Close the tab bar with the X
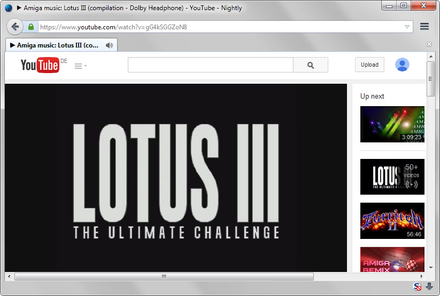 [x=429, y=44]
